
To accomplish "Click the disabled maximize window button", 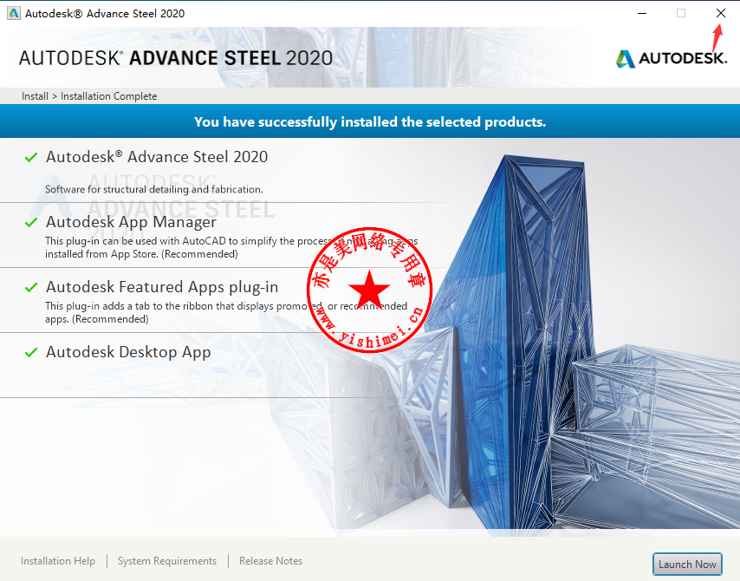I will 681,13.
